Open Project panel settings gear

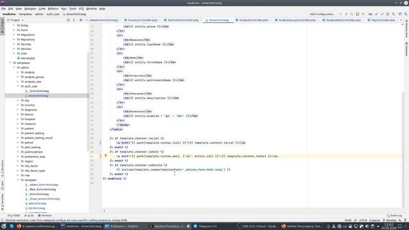click(81, 20)
